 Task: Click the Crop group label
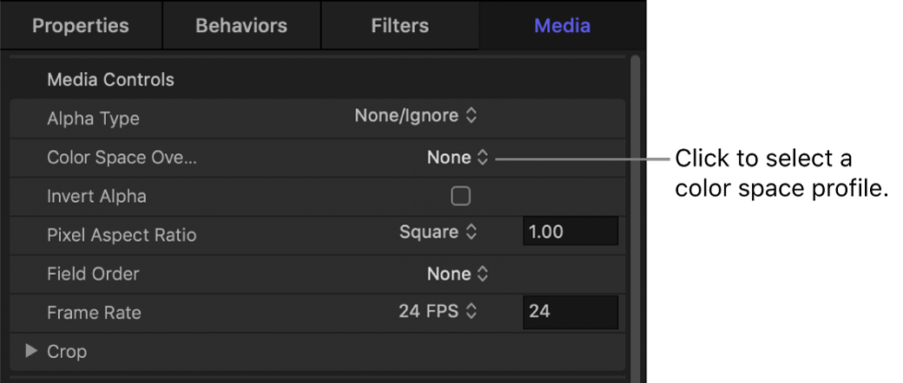click(67, 352)
